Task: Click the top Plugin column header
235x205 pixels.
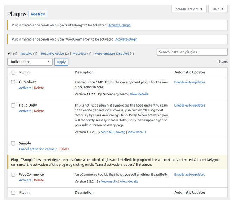Action: coord(24,72)
